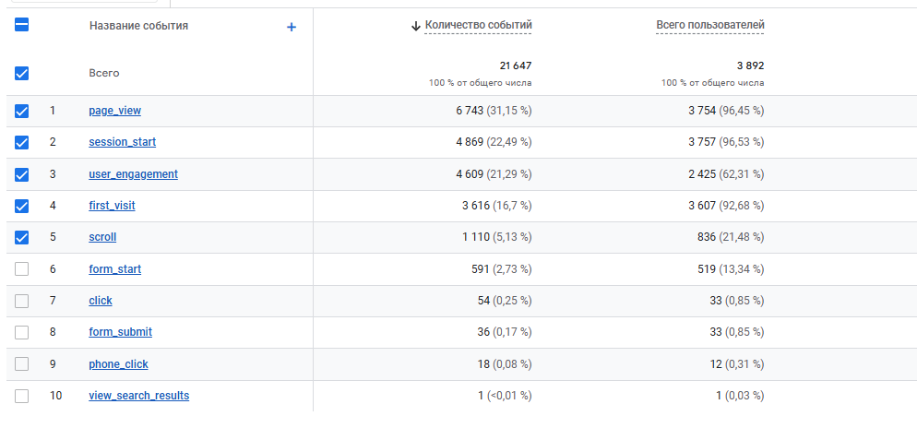This screenshot has width=917, height=428.
Task: Select the phone_click row checkbox
Action: (x=22, y=364)
